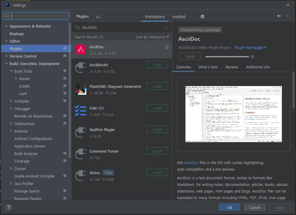Image resolution: width=296 pixels, height=215 pixels.
Task: Install the PlantUML Diagram Generator plugin
Action: coord(157,86)
